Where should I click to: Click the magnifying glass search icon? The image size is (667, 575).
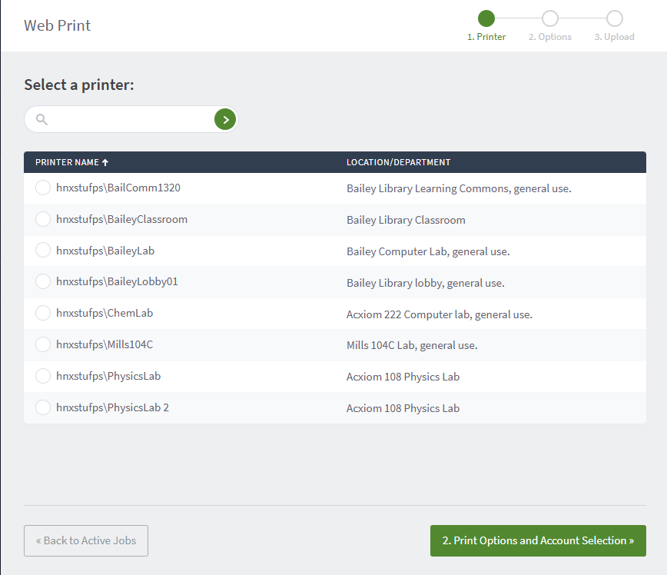coord(42,119)
